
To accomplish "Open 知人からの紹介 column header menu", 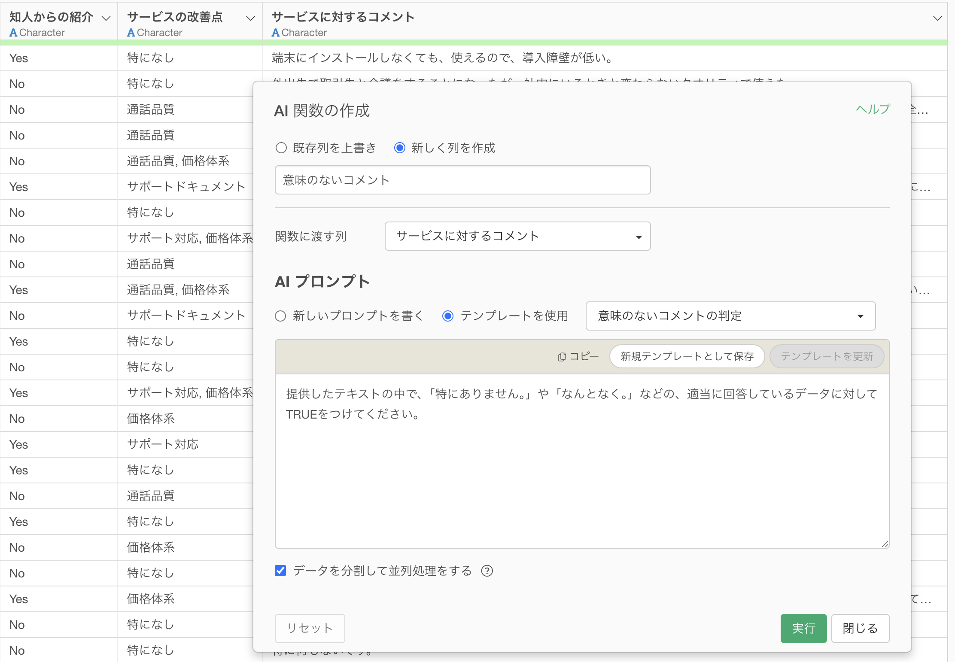I will [x=106, y=18].
